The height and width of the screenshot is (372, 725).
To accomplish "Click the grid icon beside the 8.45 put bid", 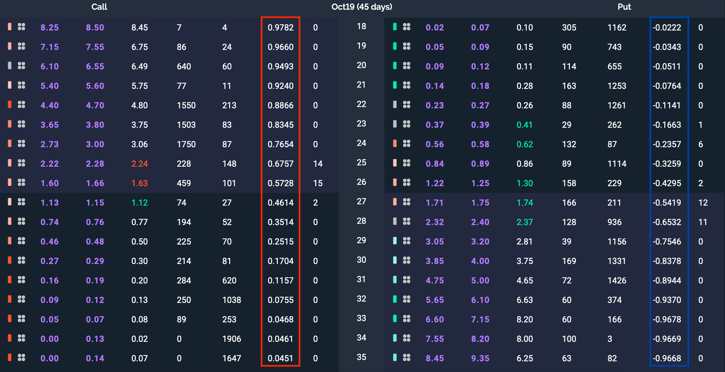I will [407, 358].
